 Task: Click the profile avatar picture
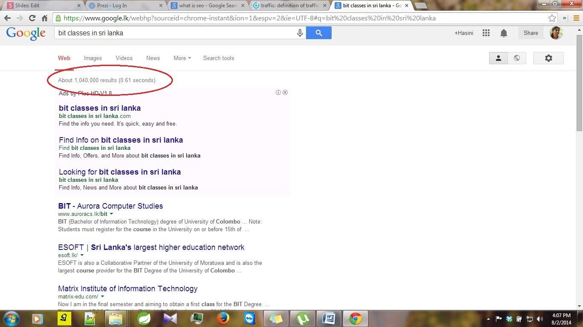556,33
